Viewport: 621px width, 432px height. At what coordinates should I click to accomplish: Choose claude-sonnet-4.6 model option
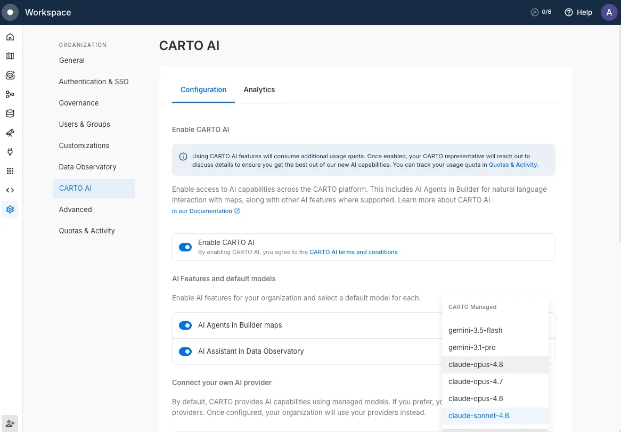coord(495,416)
